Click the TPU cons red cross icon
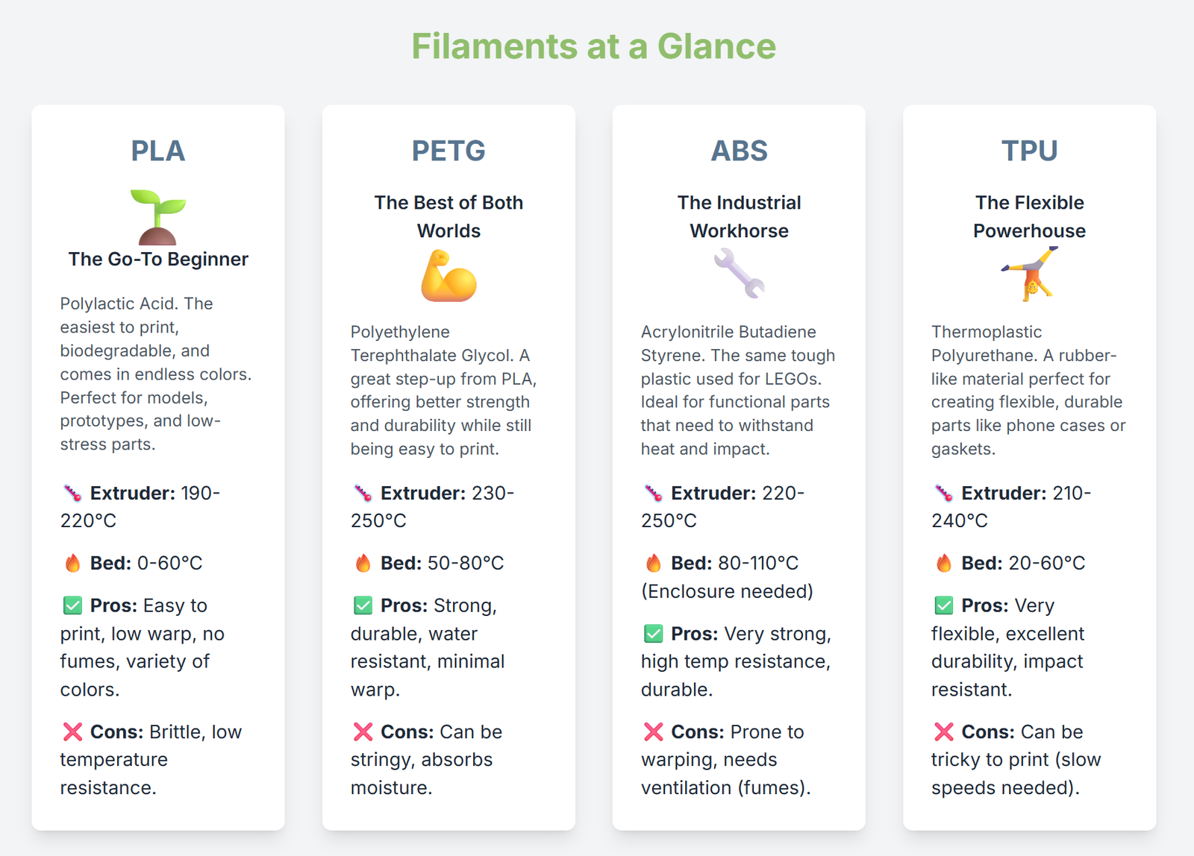 tap(944, 731)
